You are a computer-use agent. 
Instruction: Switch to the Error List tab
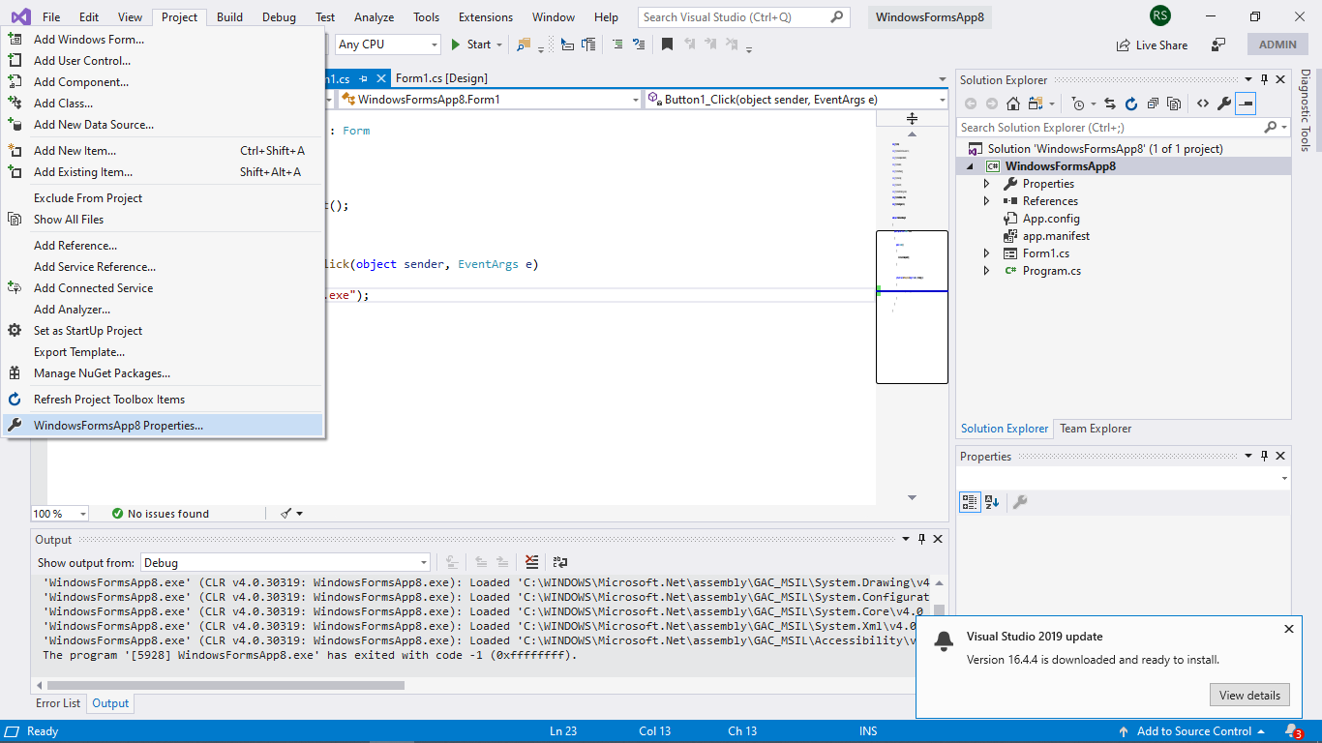point(58,703)
